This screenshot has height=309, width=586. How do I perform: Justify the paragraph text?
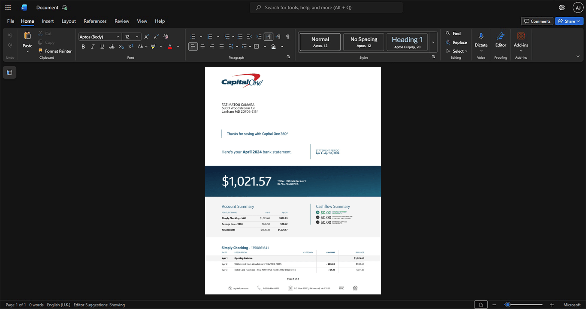[x=221, y=47]
